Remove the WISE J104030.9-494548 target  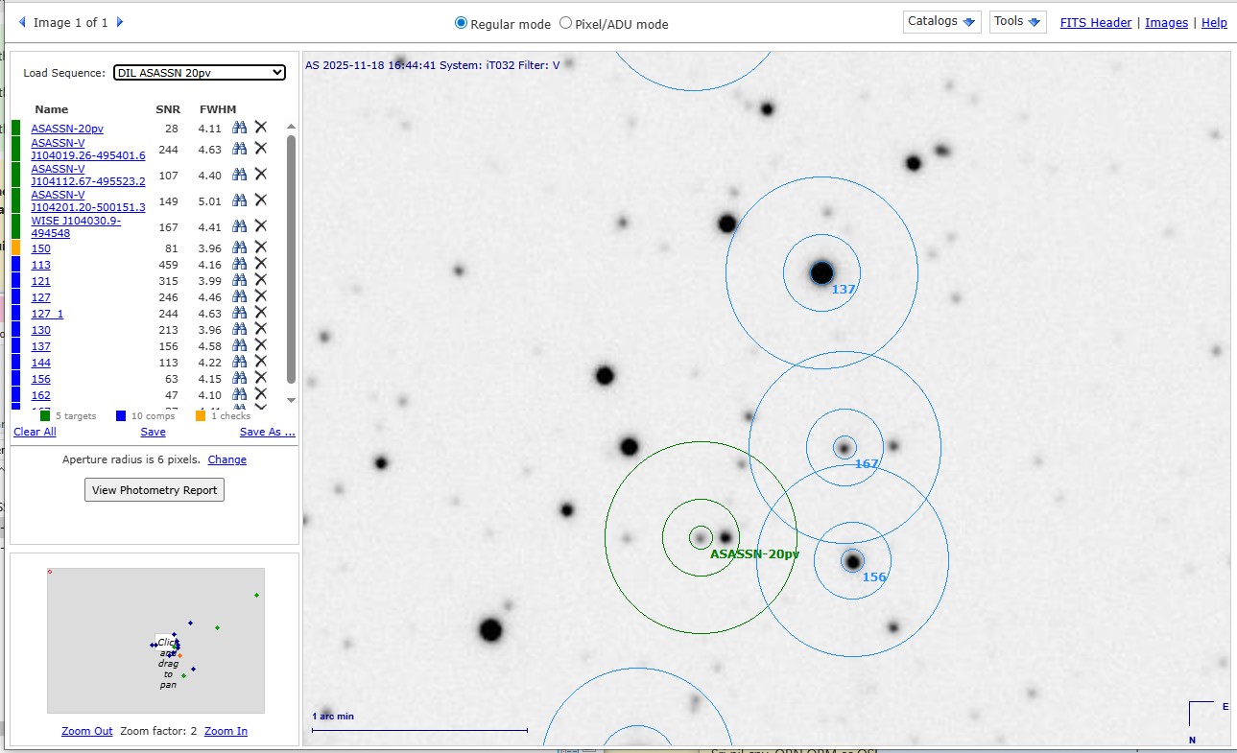point(260,226)
